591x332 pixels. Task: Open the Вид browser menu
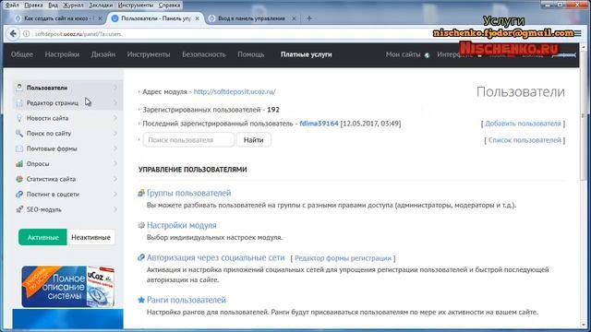(x=54, y=5)
